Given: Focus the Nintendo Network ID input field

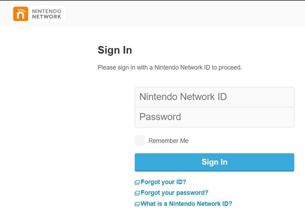Looking at the screenshot, I should (214, 97).
